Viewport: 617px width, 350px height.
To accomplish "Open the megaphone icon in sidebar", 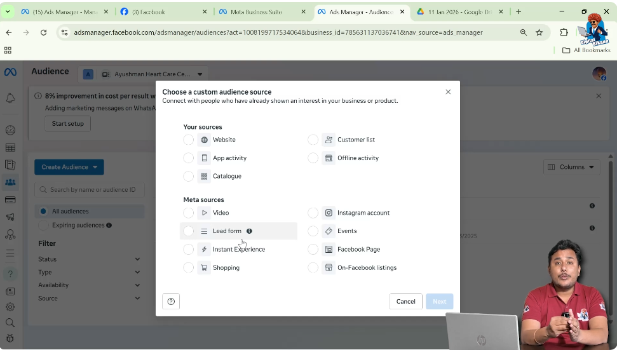I will click(10, 217).
